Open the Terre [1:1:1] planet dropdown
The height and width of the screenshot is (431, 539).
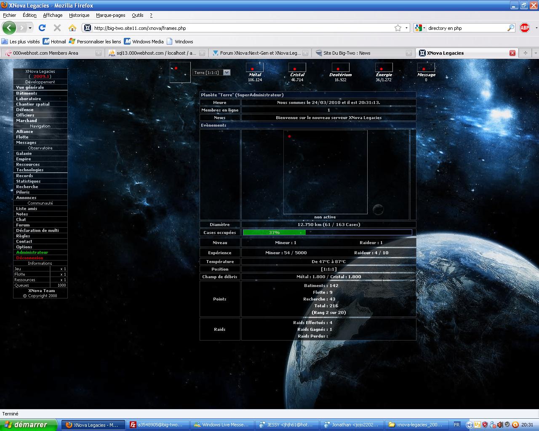[211, 72]
